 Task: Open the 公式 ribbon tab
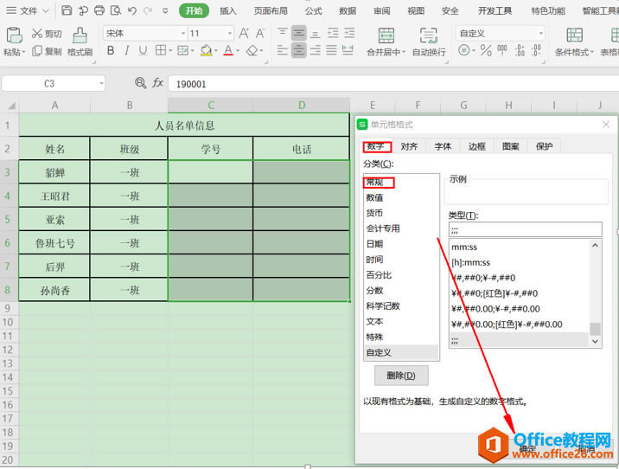(x=313, y=11)
